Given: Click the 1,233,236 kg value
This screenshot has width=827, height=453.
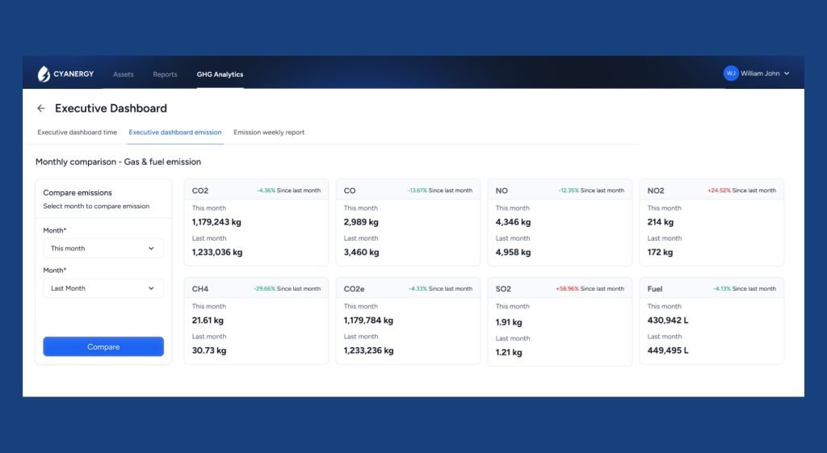Looking at the screenshot, I should (x=368, y=350).
